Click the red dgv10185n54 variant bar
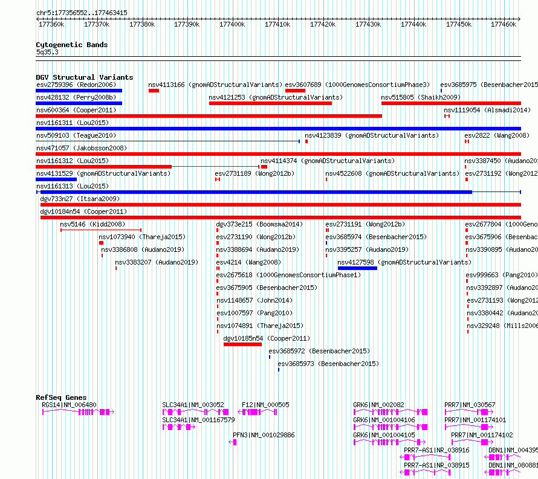Screen dimensions: 538x479 pyautogui.click(x=242, y=344)
